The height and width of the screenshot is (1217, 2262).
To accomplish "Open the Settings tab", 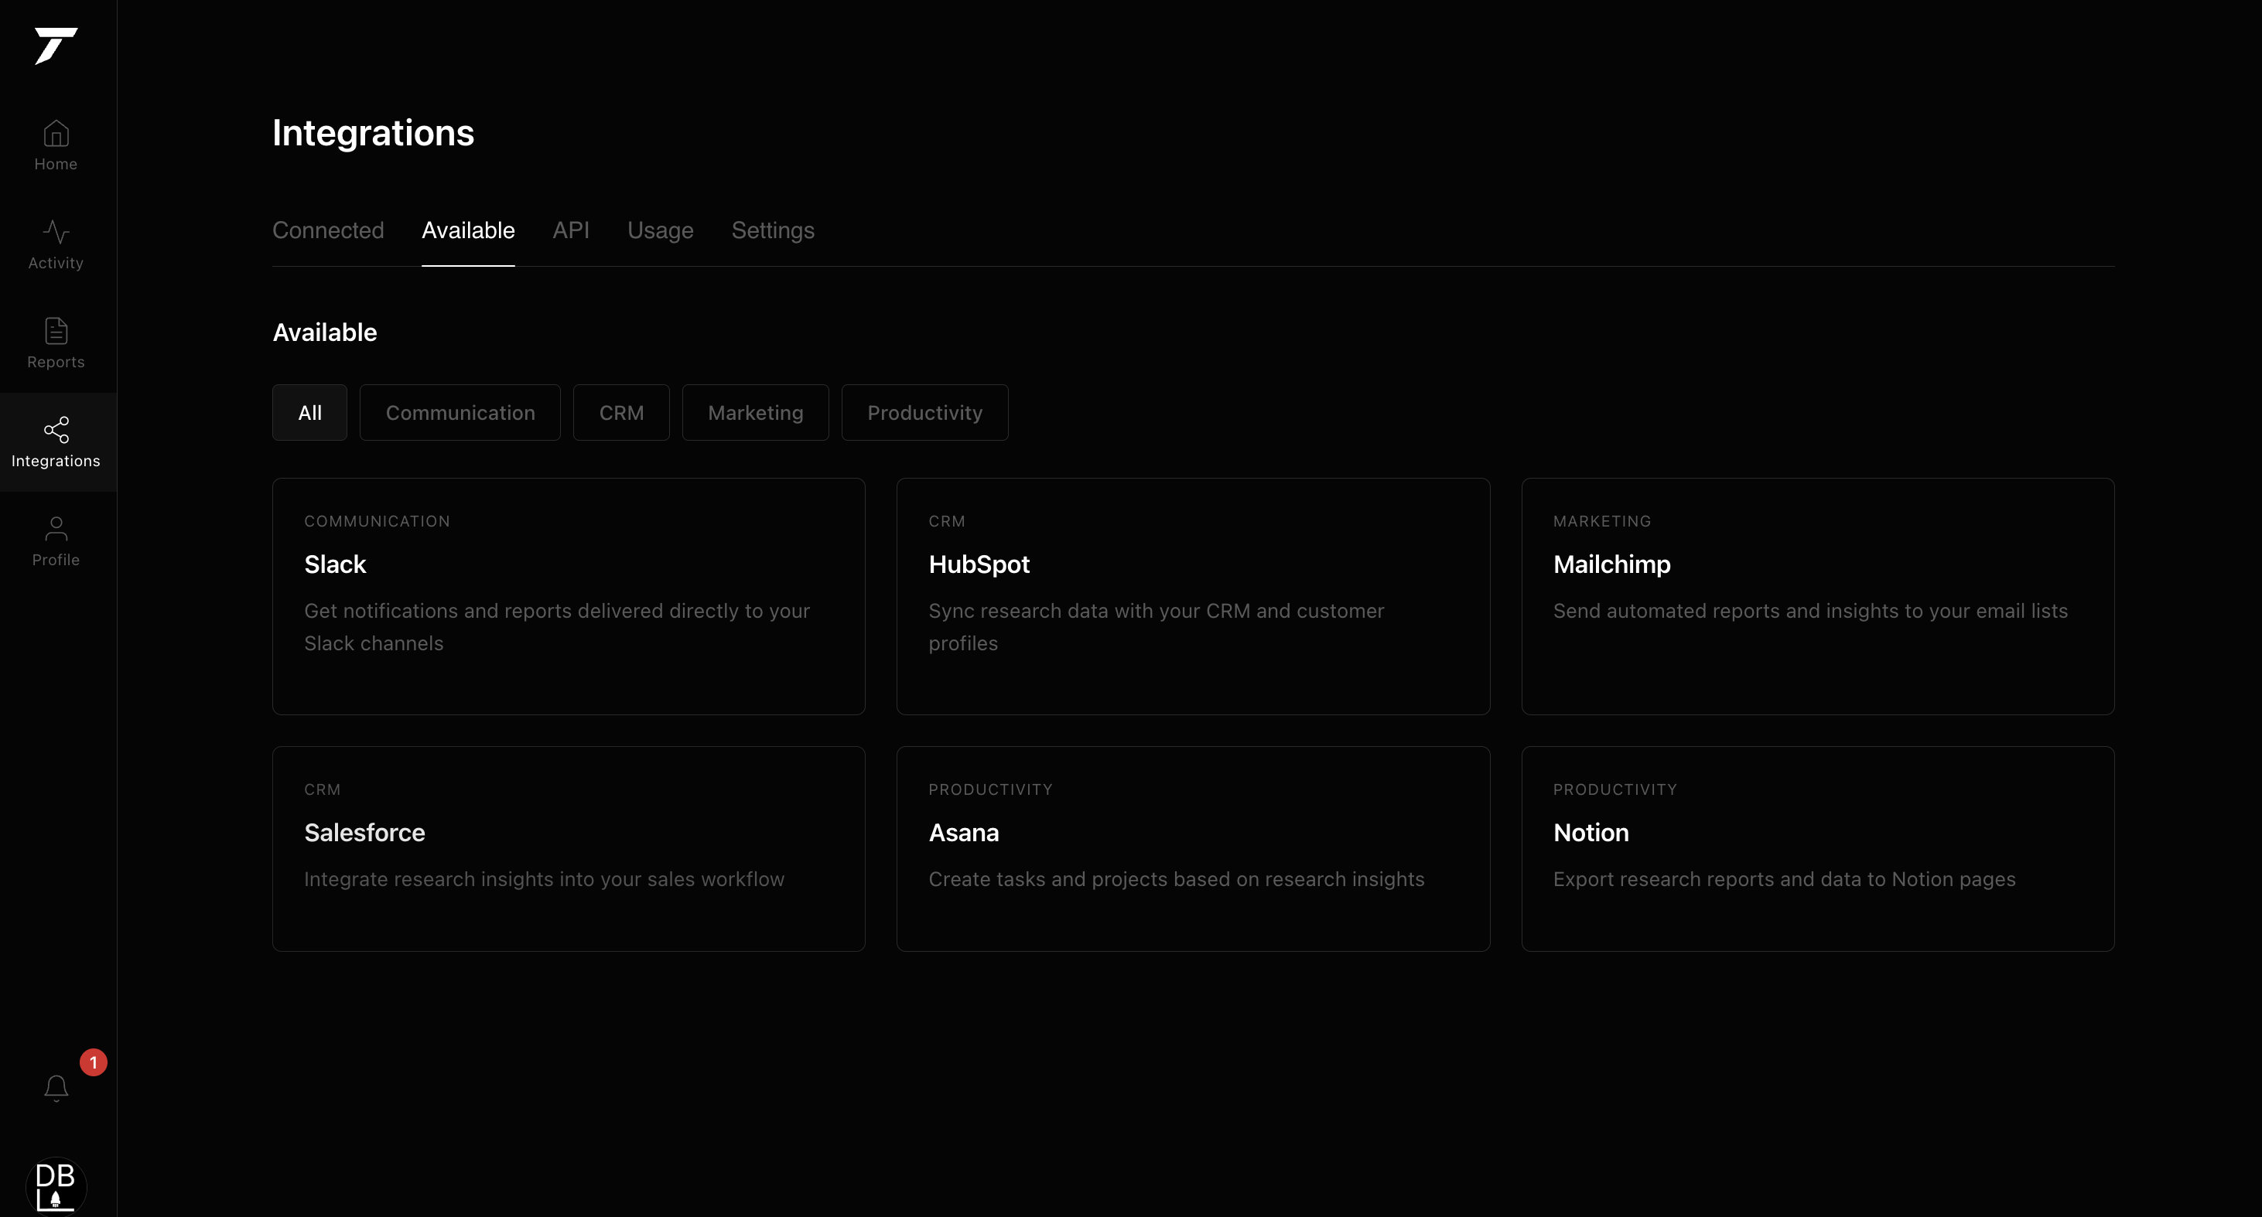I will (x=773, y=230).
